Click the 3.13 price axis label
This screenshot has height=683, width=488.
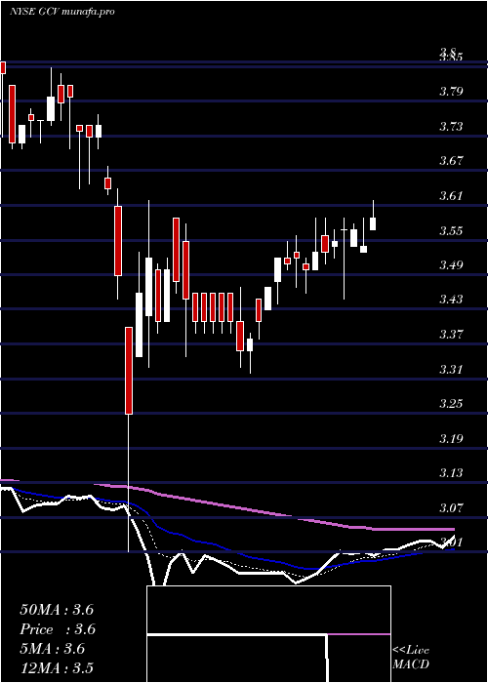click(451, 472)
